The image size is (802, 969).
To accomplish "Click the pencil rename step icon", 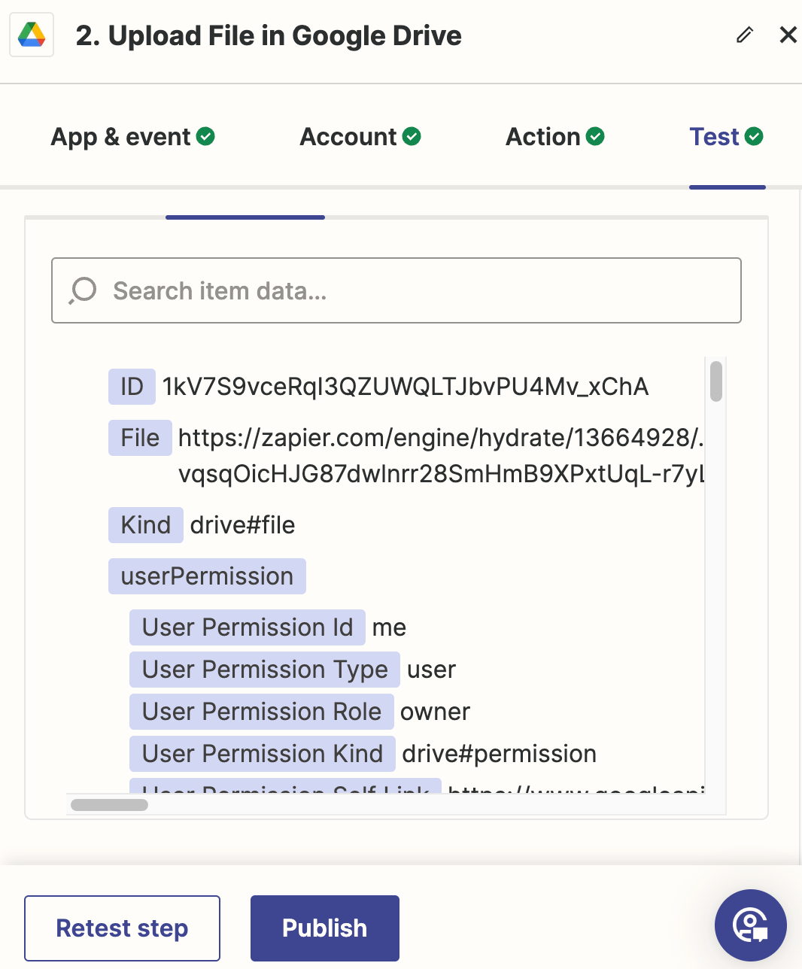I will 745,35.
